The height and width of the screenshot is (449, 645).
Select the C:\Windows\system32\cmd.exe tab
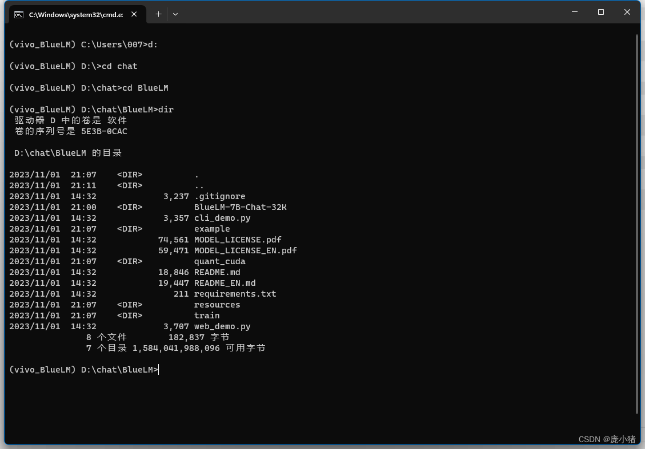click(x=77, y=15)
